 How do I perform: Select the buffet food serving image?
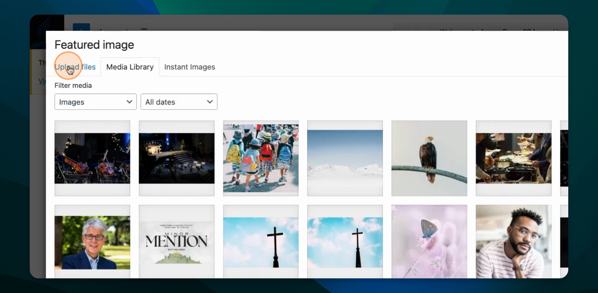click(x=513, y=158)
